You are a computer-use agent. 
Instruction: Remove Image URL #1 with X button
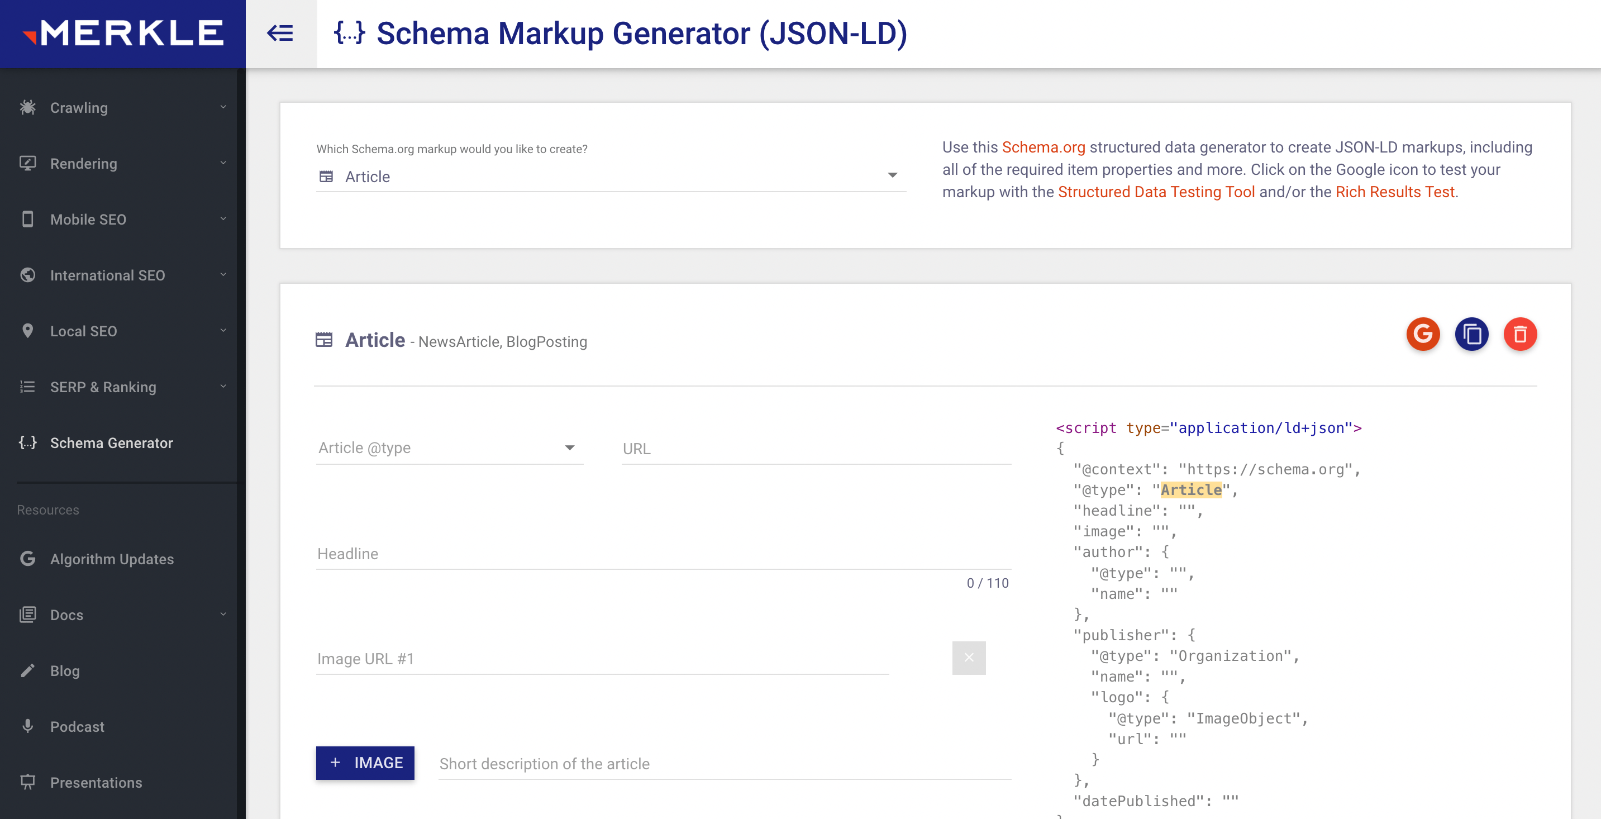point(968,658)
